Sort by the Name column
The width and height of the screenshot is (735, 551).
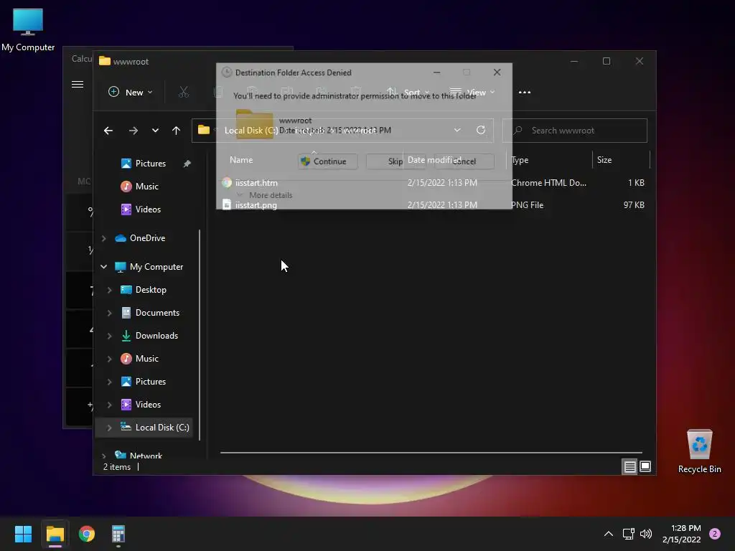pyautogui.click(x=241, y=160)
